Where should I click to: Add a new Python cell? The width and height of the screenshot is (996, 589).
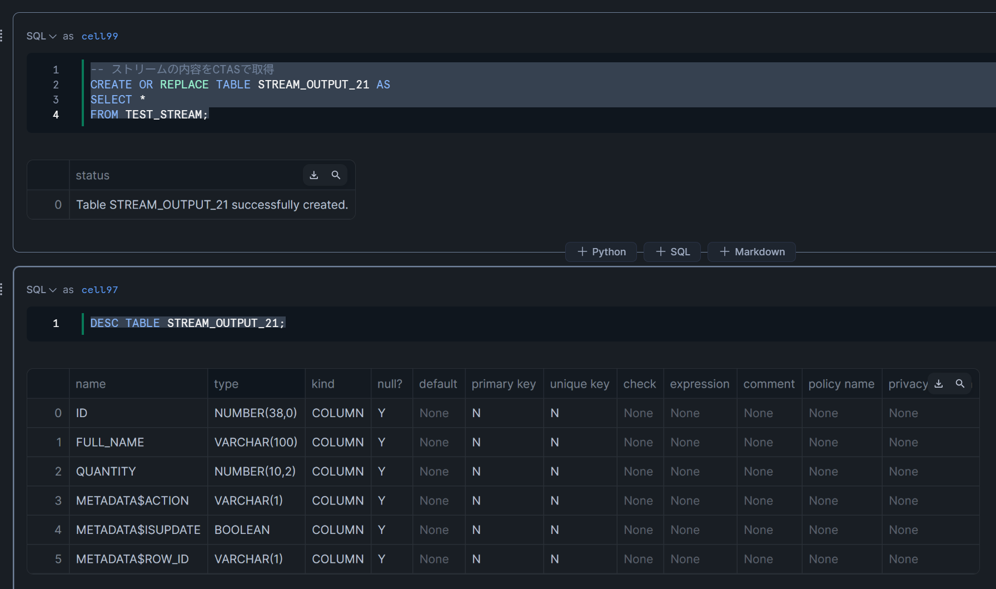click(x=601, y=252)
